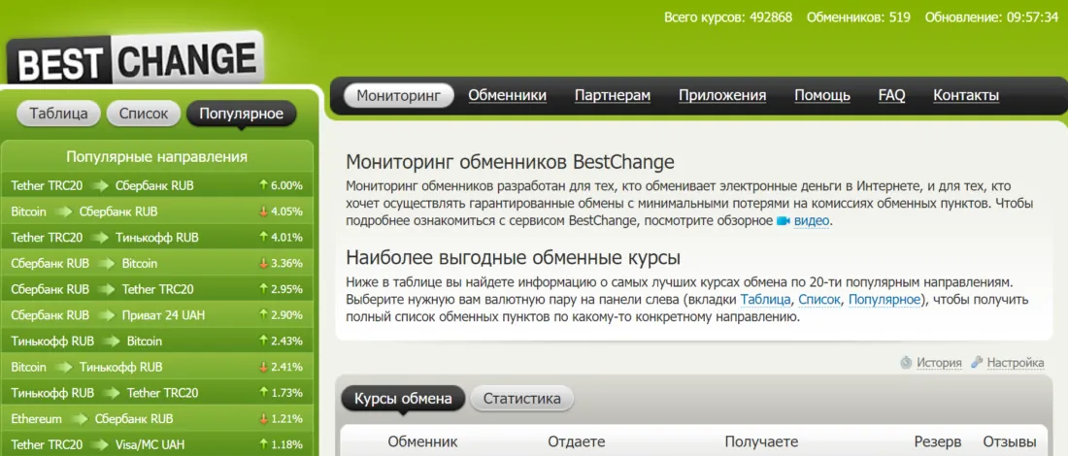Click the Обменников: 519 counter

(x=858, y=17)
